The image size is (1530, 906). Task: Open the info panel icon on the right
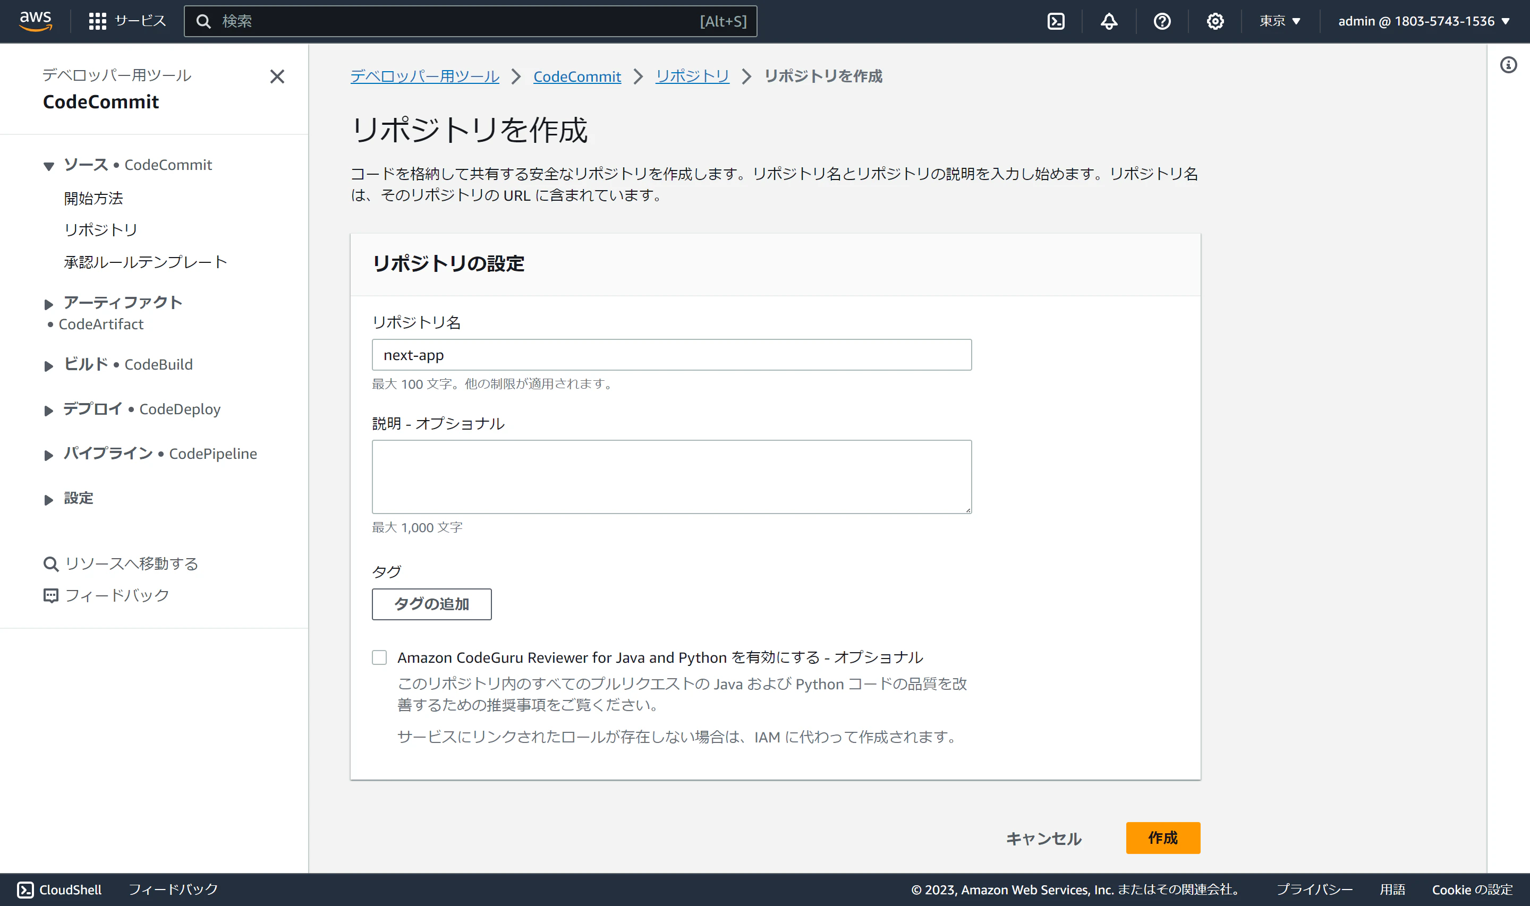(1509, 65)
